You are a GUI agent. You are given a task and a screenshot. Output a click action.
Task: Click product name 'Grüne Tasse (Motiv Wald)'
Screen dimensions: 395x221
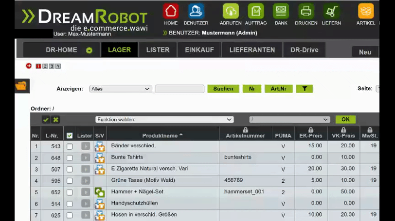click(143, 180)
